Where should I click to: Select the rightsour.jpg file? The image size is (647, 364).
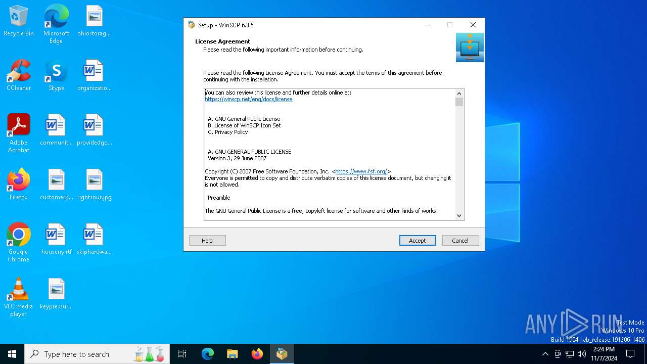(x=94, y=185)
